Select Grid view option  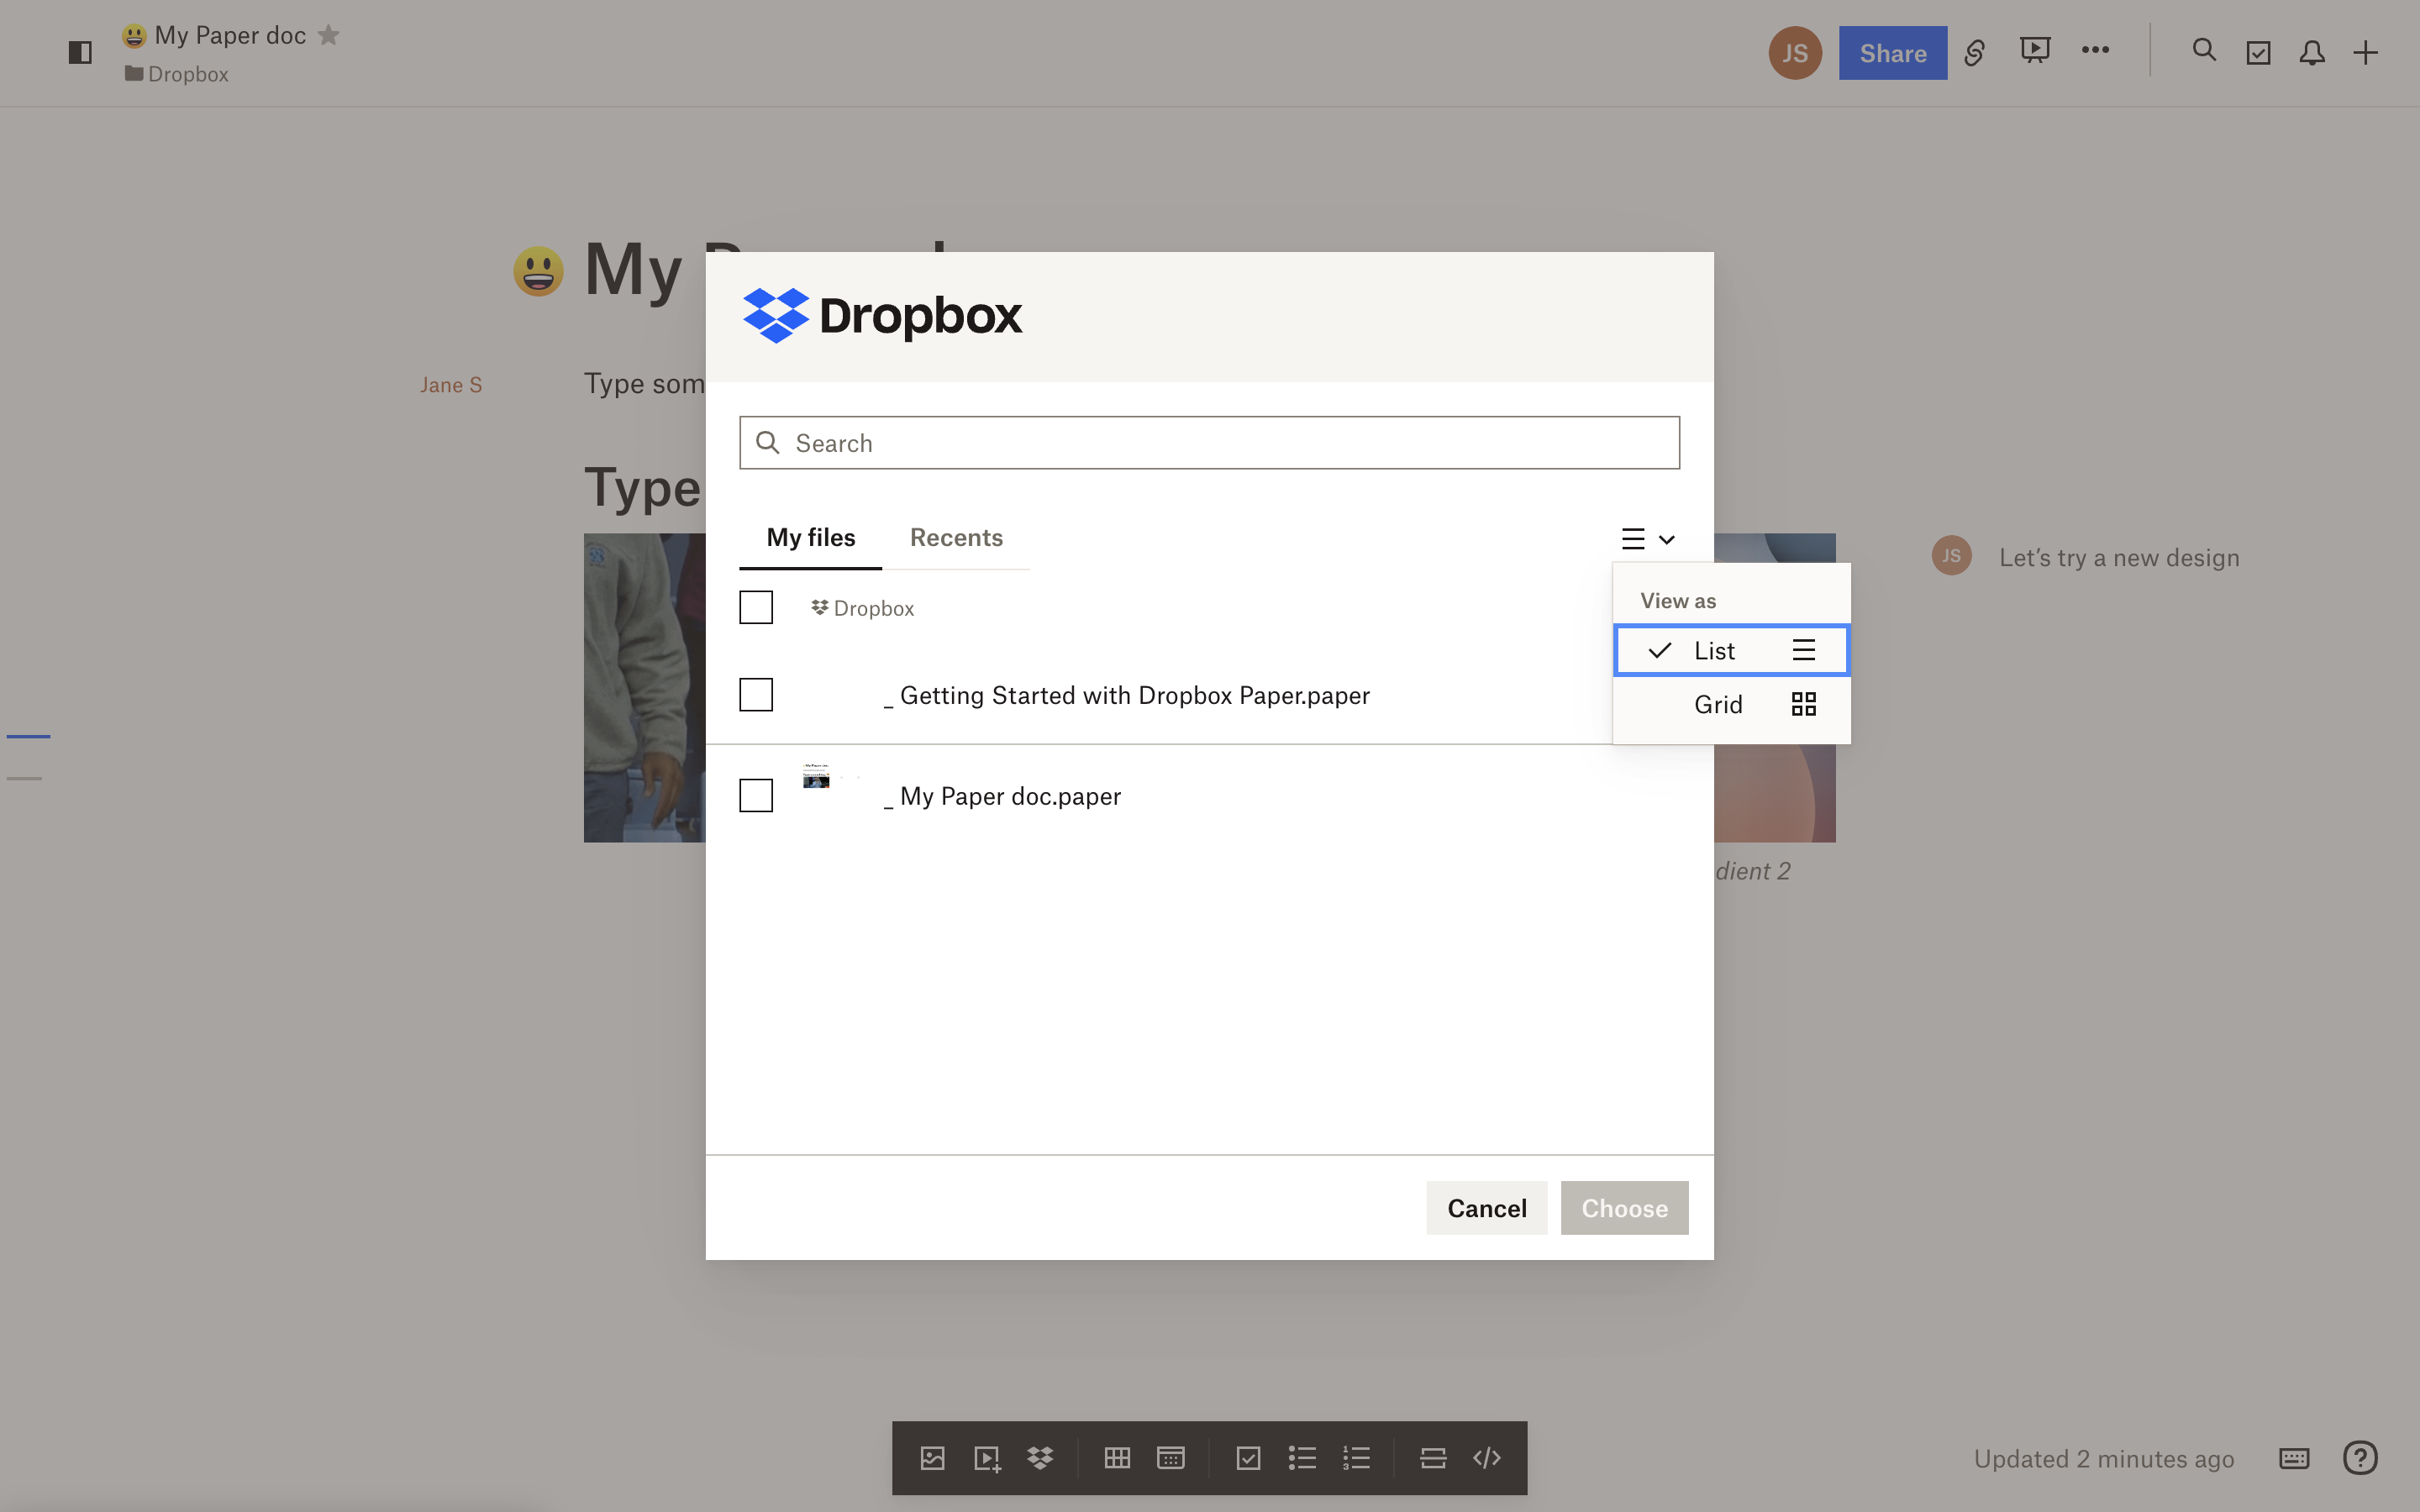click(1732, 704)
